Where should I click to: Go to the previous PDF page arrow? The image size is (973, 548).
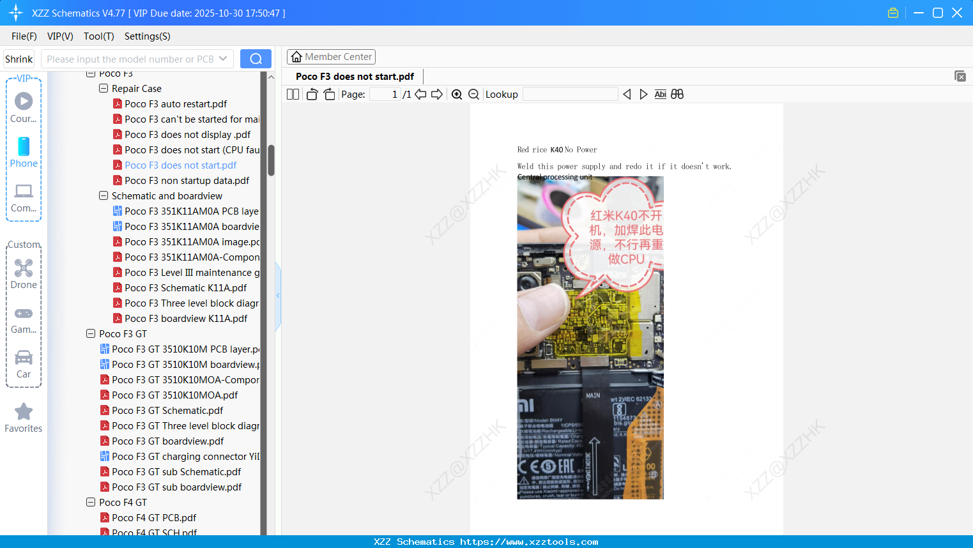click(420, 95)
